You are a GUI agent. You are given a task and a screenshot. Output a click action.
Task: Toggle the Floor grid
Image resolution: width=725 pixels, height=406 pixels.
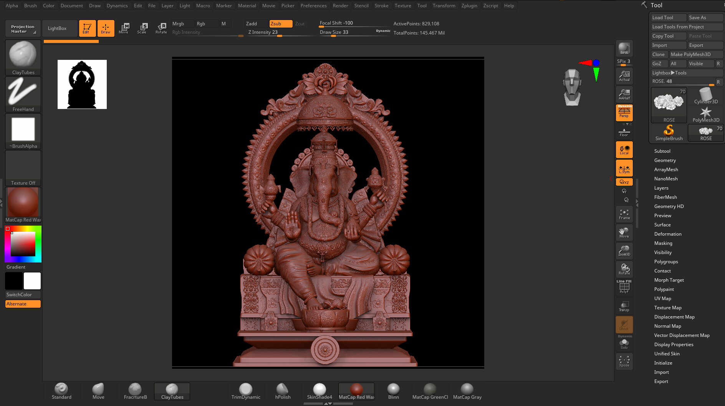click(x=624, y=132)
